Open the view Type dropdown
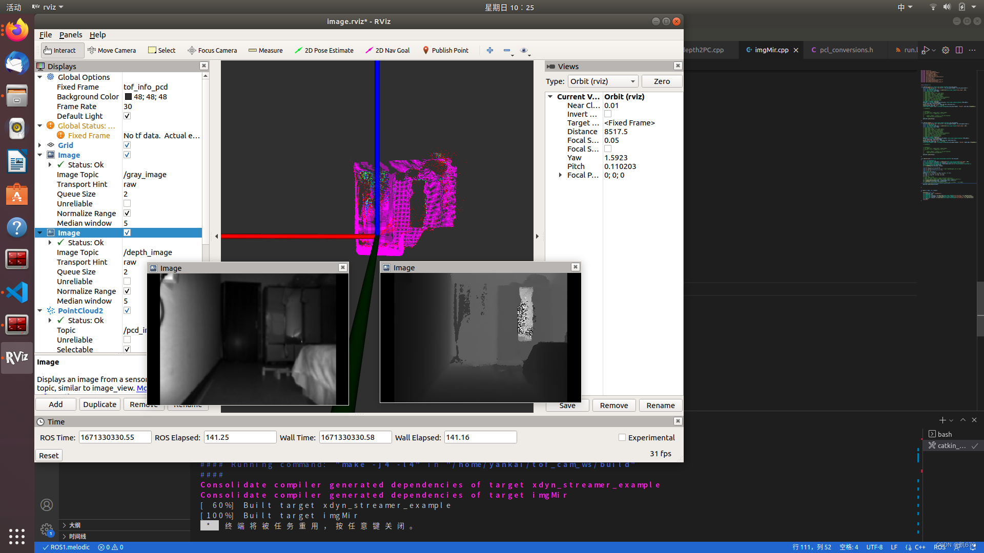This screenshot has width=984, height=553. pos(603,81)
